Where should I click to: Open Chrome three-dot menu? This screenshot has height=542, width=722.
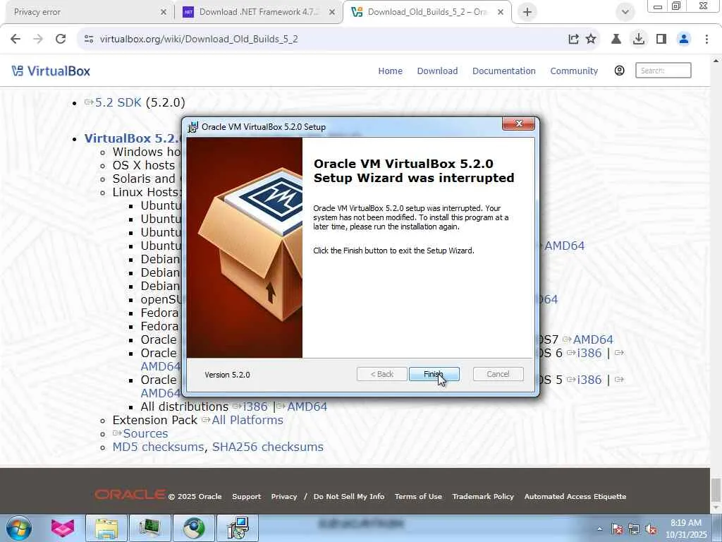706,40
